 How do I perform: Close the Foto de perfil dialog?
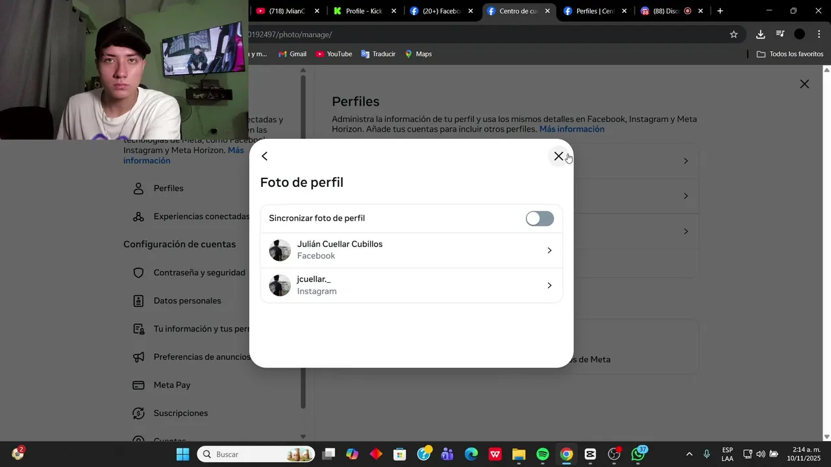point(558,156)
